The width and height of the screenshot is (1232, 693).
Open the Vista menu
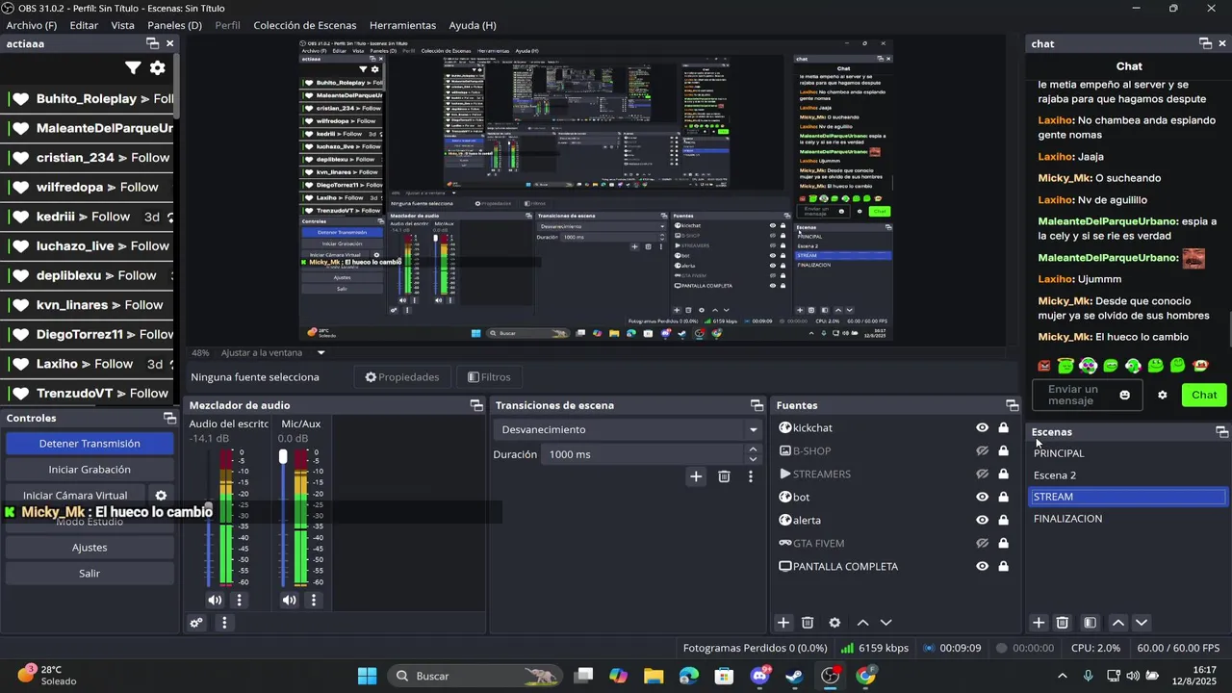click(123, 25)
